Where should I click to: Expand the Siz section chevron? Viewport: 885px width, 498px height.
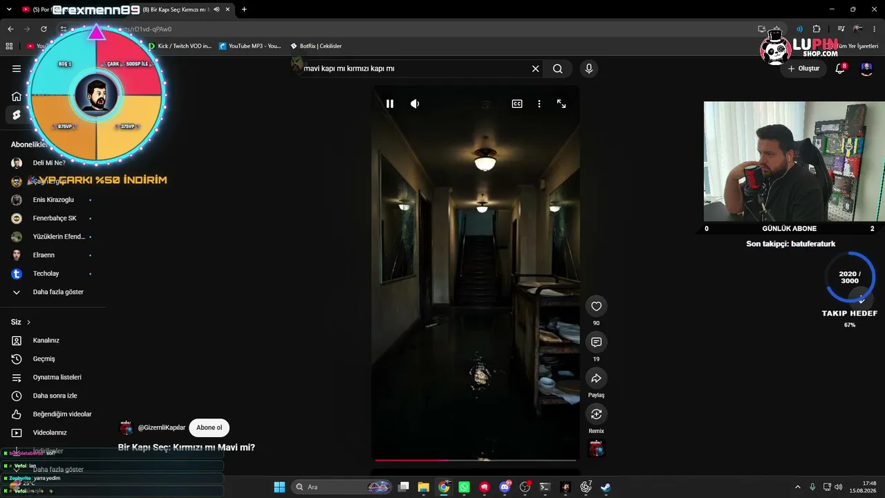pyautogui.click(x=28, y=322)
